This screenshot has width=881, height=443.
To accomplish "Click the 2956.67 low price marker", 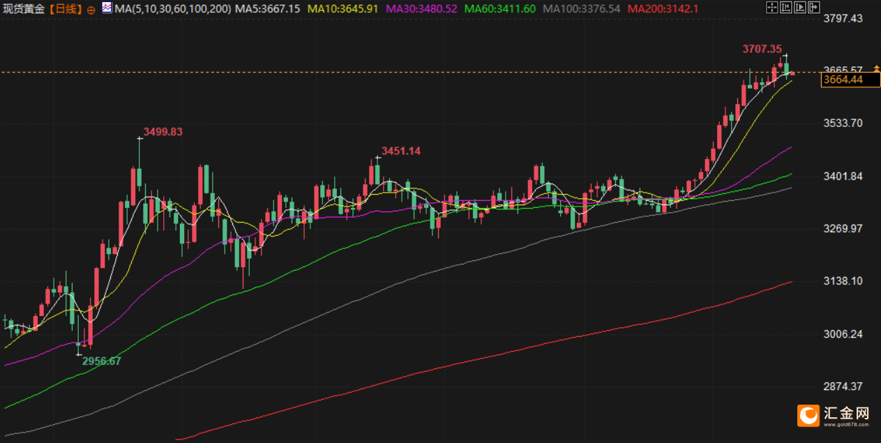I will point(102,361).
